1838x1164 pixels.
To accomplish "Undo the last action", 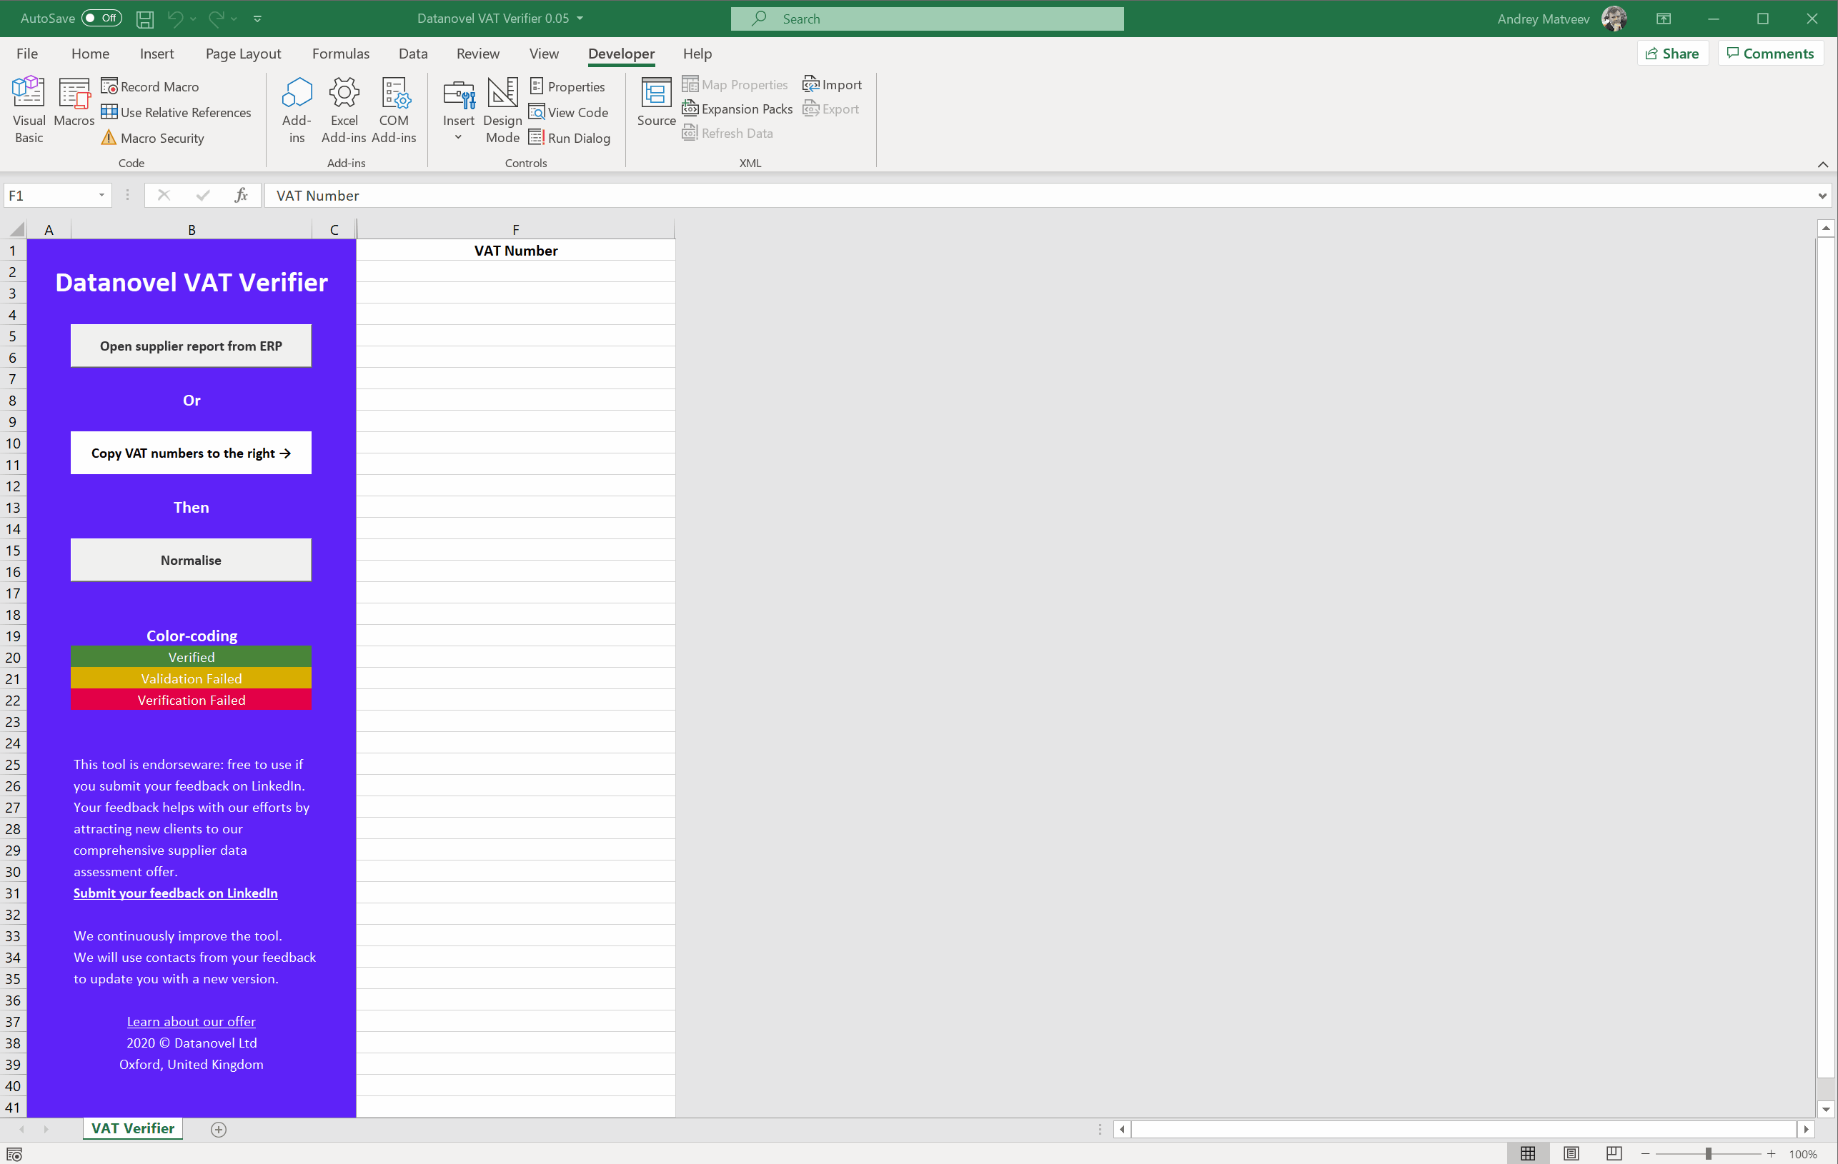I will click(175, 19).
